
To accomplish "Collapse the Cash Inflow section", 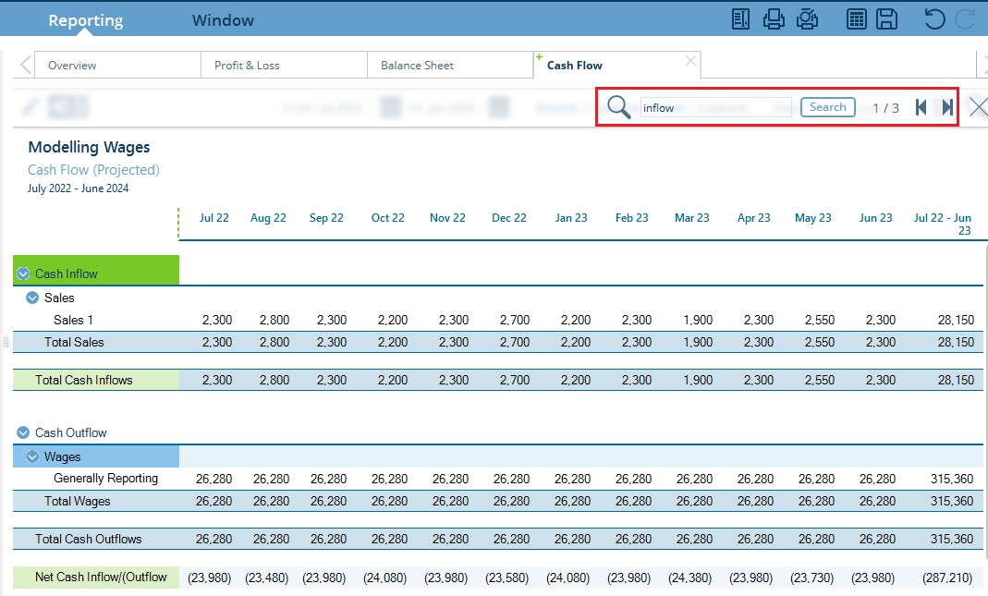I will 23,274.
